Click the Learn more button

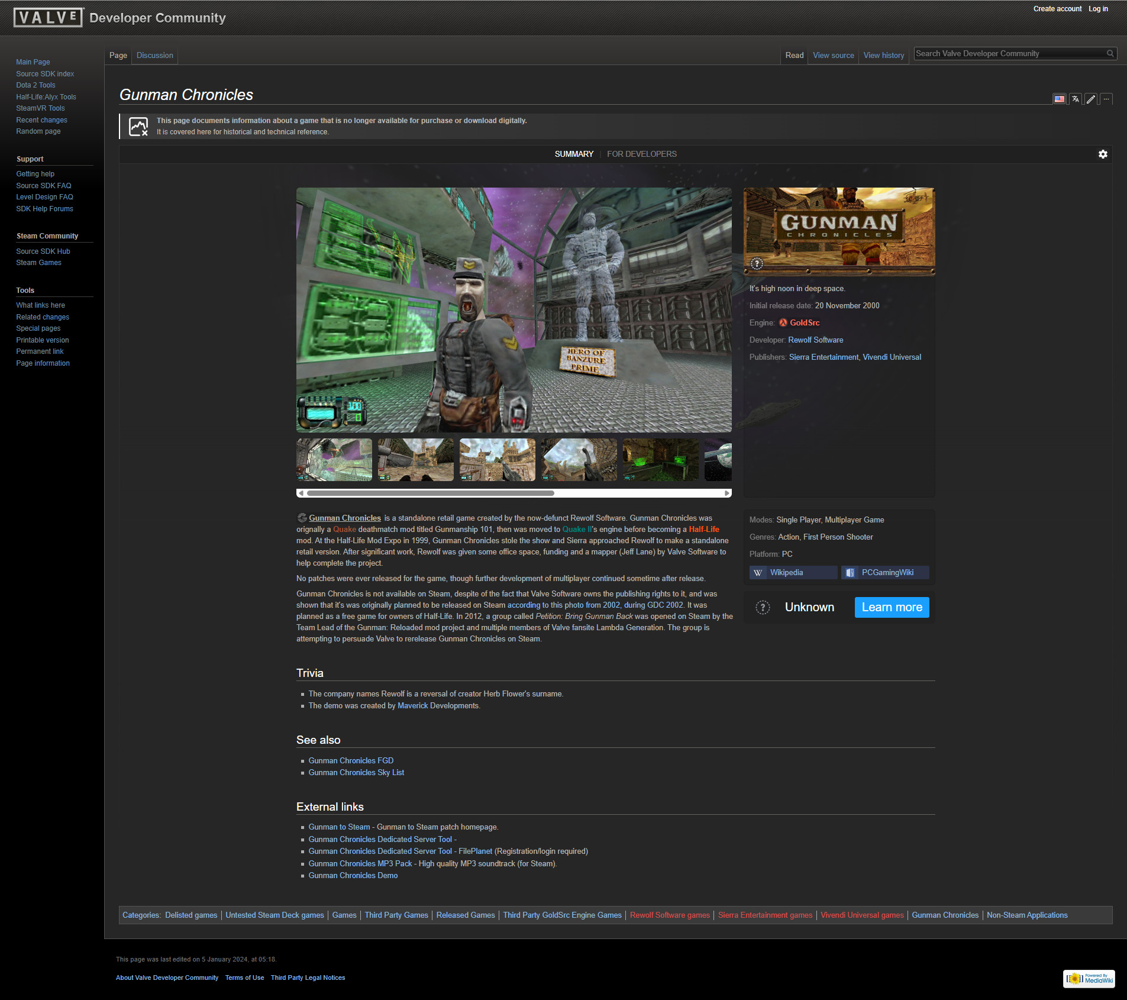coord(892,607)
